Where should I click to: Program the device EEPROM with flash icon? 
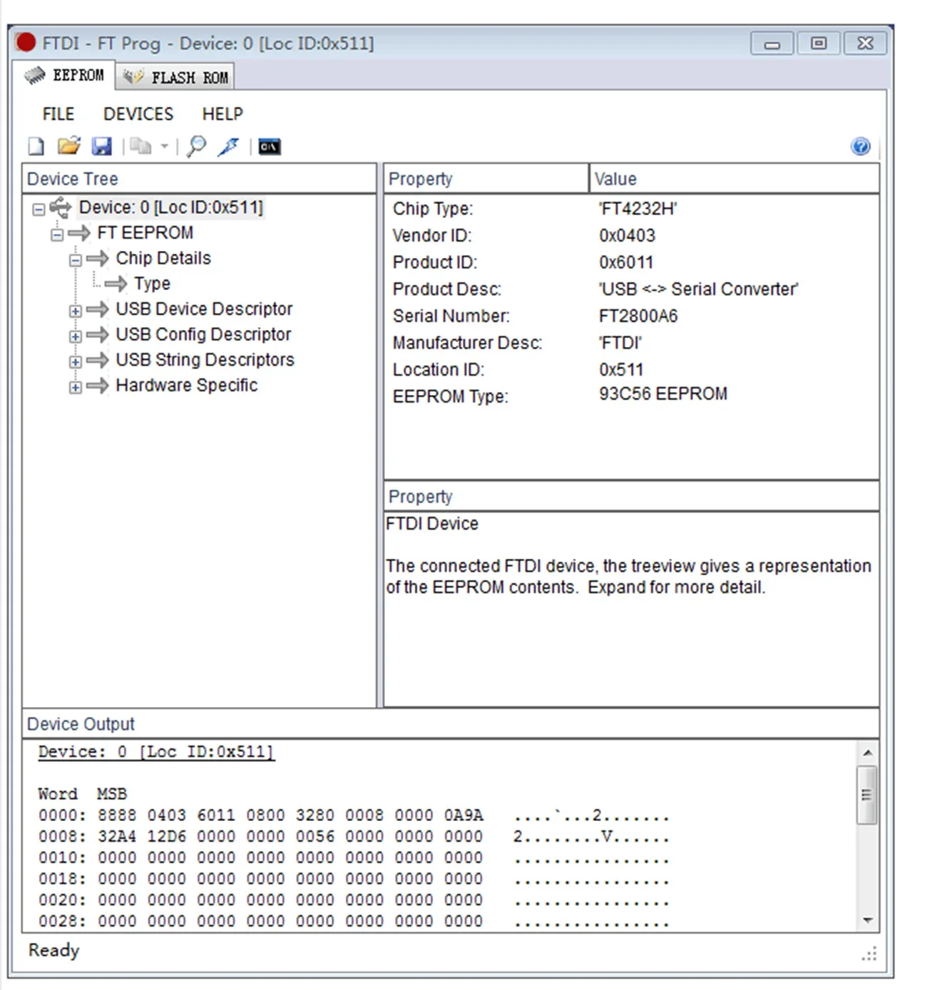pos(227,146)
